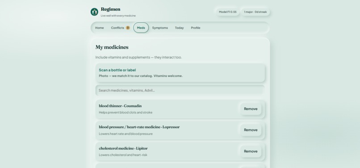
Task: Select the Meds tab
Action: (141, 28)
